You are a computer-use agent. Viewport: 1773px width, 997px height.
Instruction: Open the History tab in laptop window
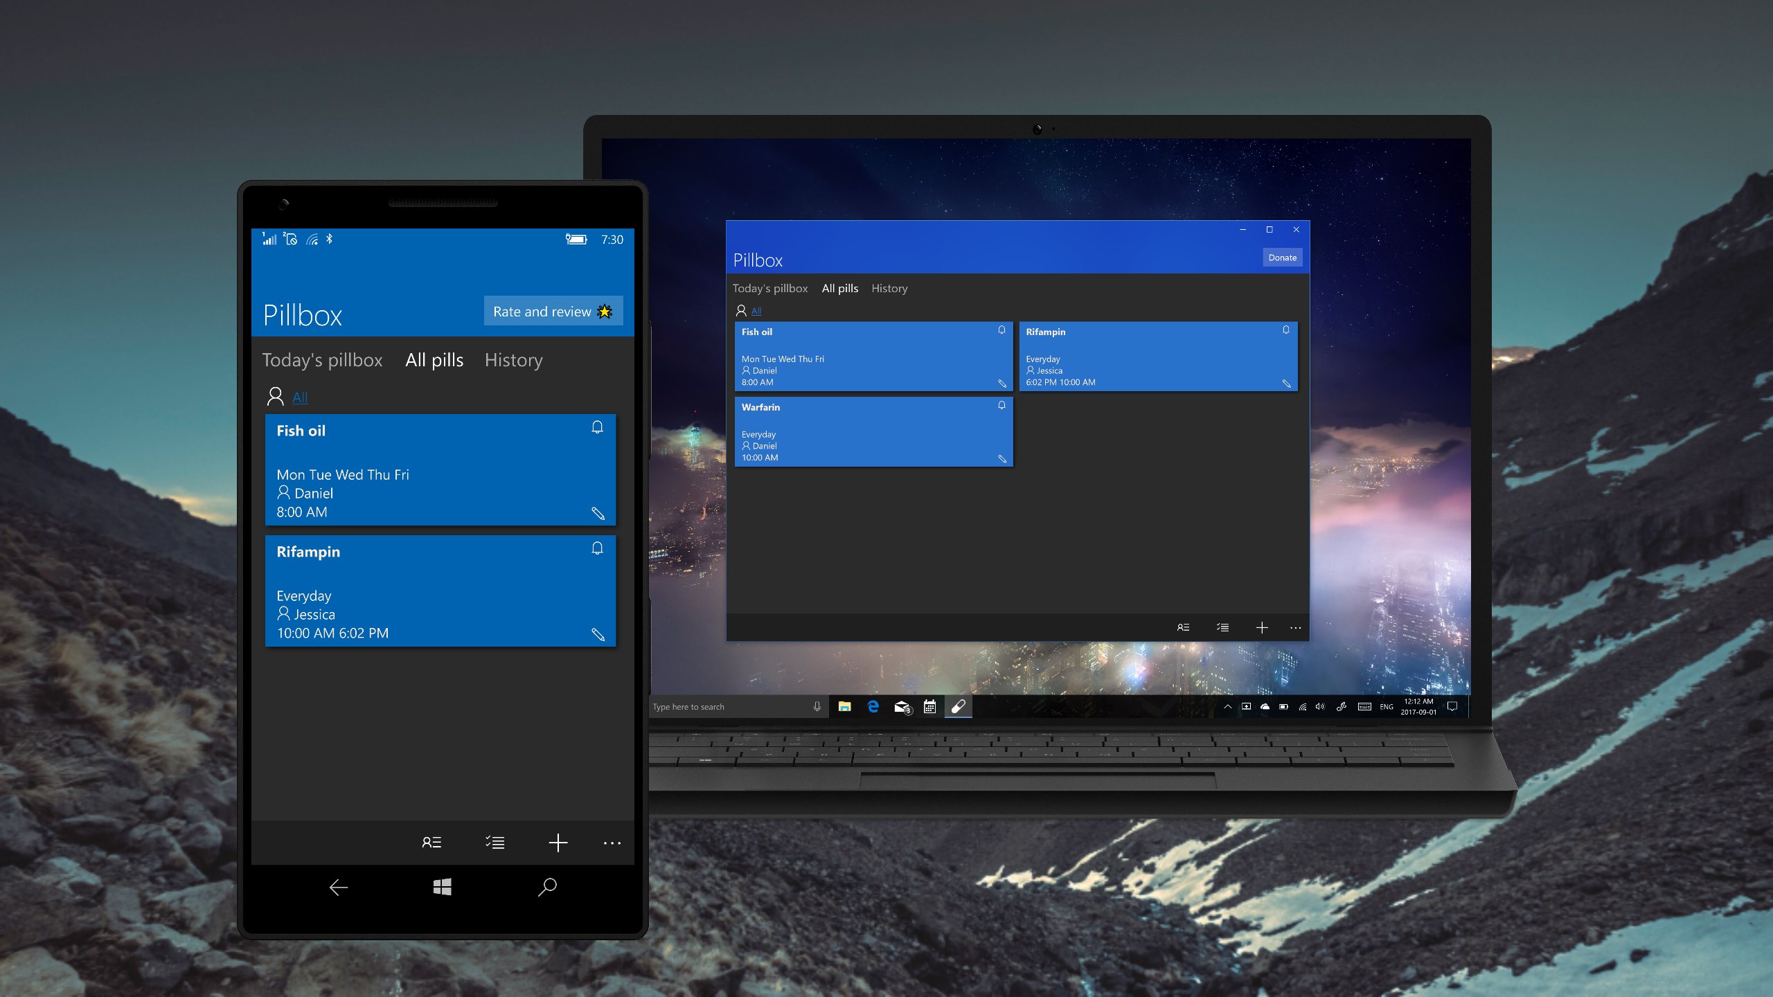click(x=889, y=288)
